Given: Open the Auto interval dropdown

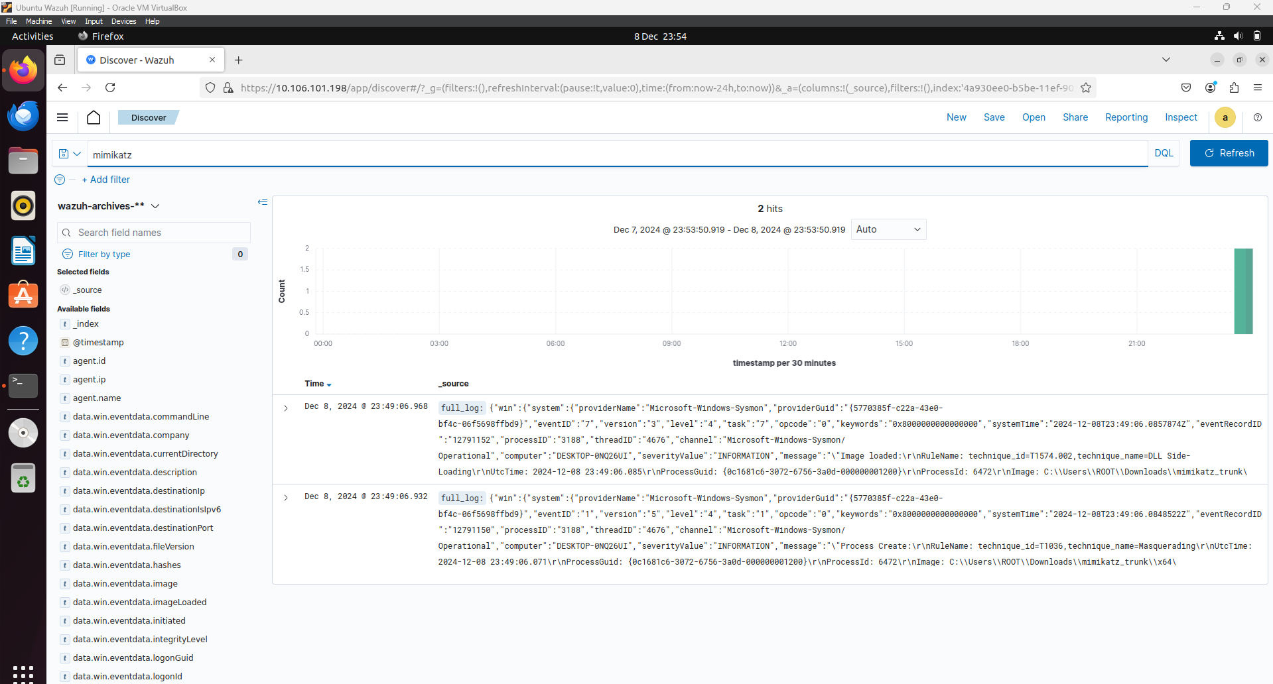Looking at the screenshot, I should coord(888,229).
